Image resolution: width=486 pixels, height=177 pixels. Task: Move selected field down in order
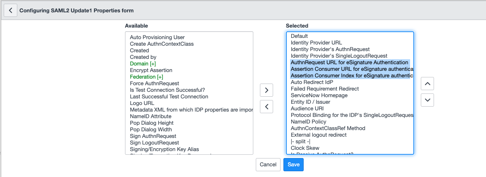(x=427, y=100)
